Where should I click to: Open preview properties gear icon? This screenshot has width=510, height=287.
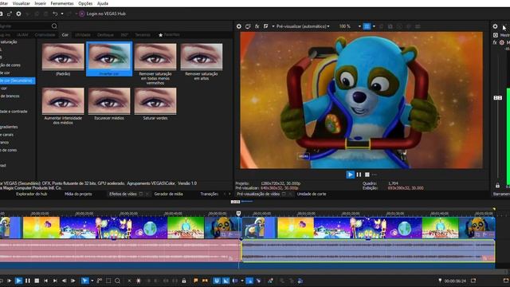pyautogui.click(x=239, y=26)
